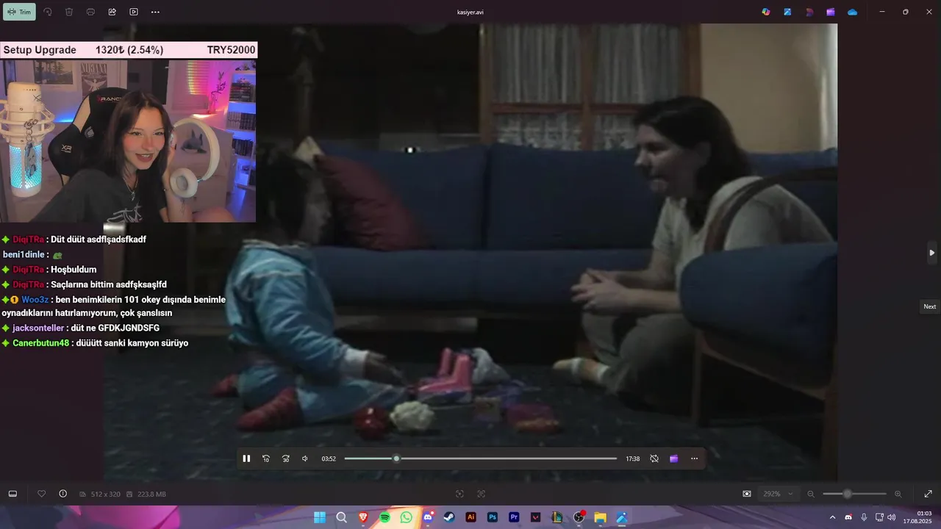This screenshot has height=529, width=941.
Task: Toggle the filmstrip icon in the bottom bar
Action: [x=12, y=494]
